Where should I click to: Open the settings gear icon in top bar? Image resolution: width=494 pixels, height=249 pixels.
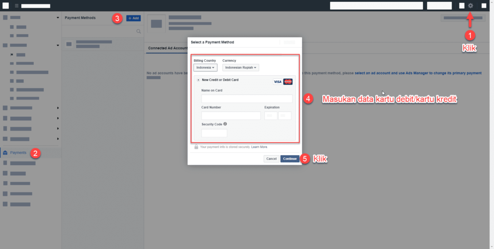coord(470,6)
